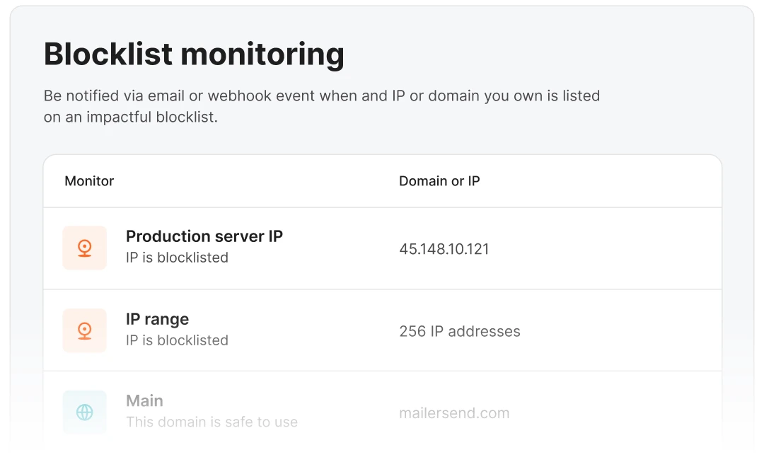764x467 pixels.
Task: Click the word 'email' in the description
Action: coord(166,96)
